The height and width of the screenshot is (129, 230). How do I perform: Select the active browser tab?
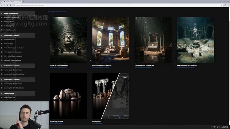pos(13,1)
